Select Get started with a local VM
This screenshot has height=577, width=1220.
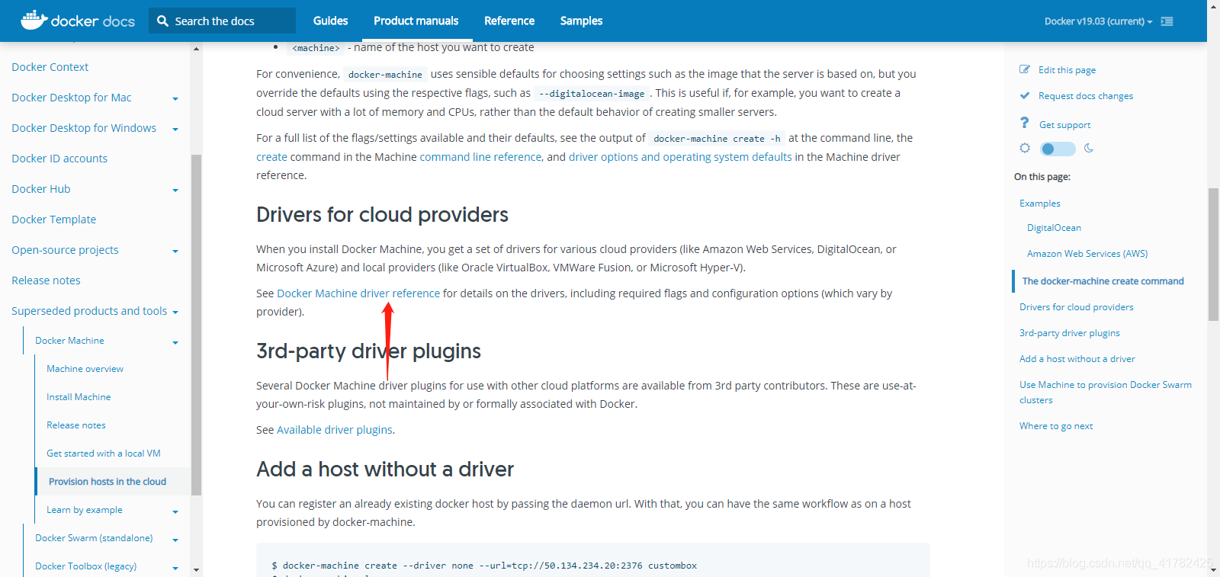coord(104,454)
